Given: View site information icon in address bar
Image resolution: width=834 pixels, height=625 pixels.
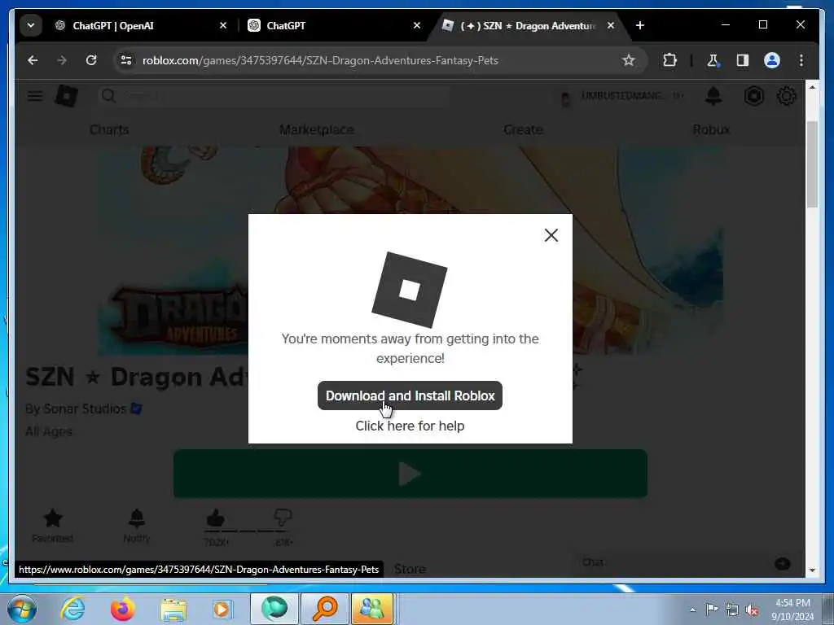Looking at the screenshot, I should (x=126, y=60).
